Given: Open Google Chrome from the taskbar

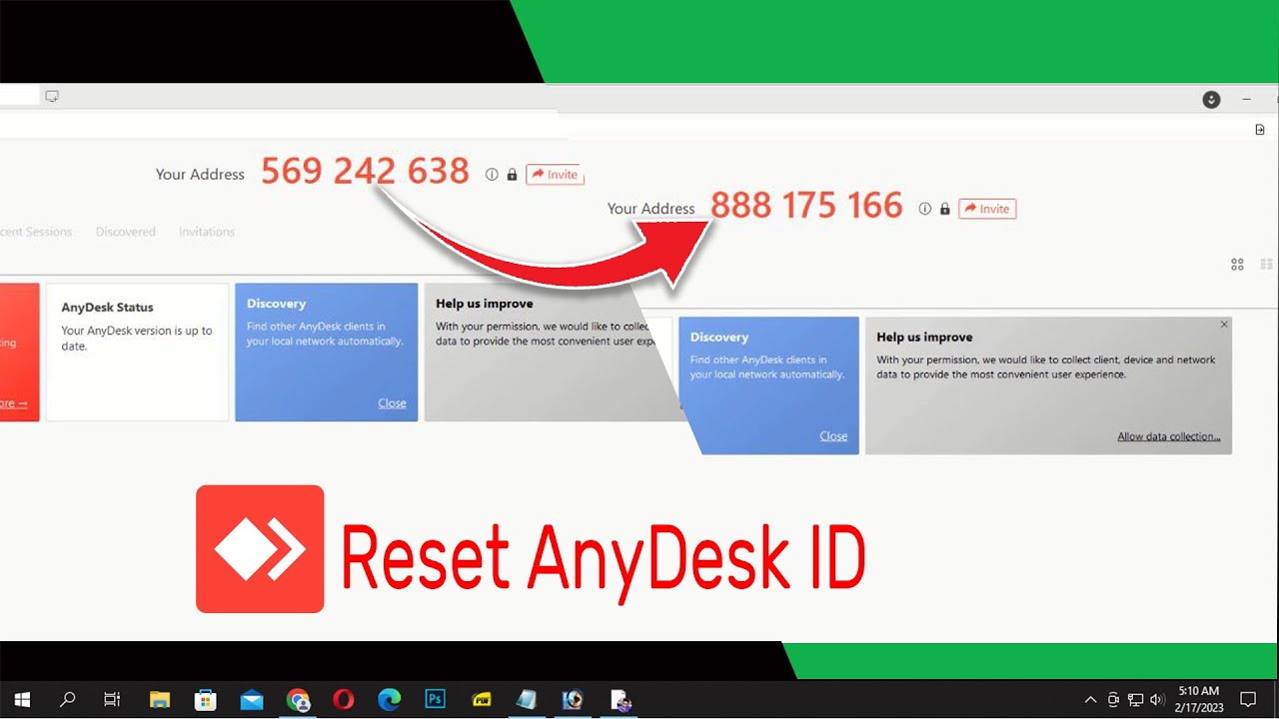Looking at the screenshot, I should click(x=298, y=699).
